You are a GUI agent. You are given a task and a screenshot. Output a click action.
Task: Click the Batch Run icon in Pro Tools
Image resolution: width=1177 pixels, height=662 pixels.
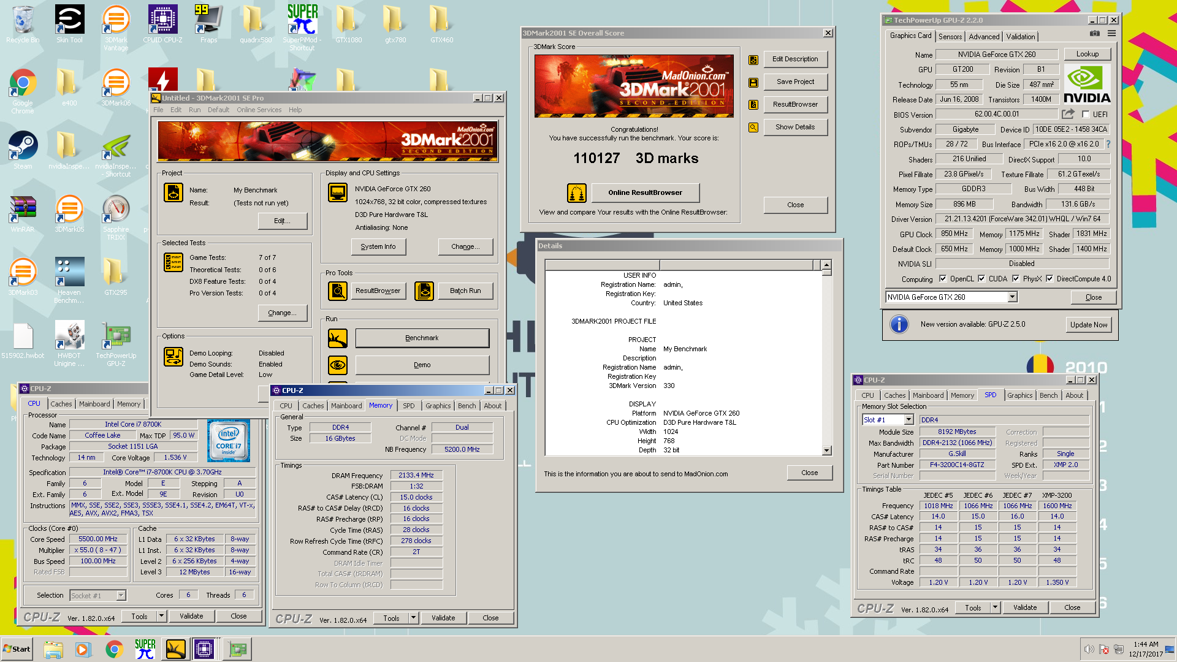[x=424, y=291]
